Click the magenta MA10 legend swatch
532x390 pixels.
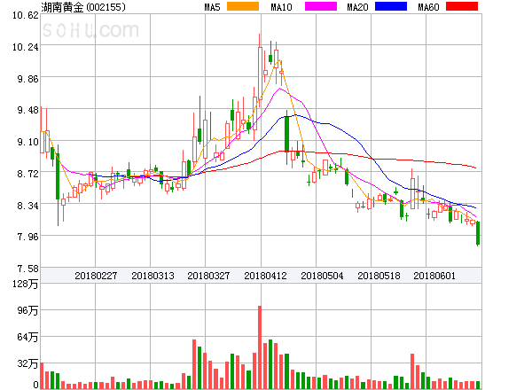coord(321,6)
